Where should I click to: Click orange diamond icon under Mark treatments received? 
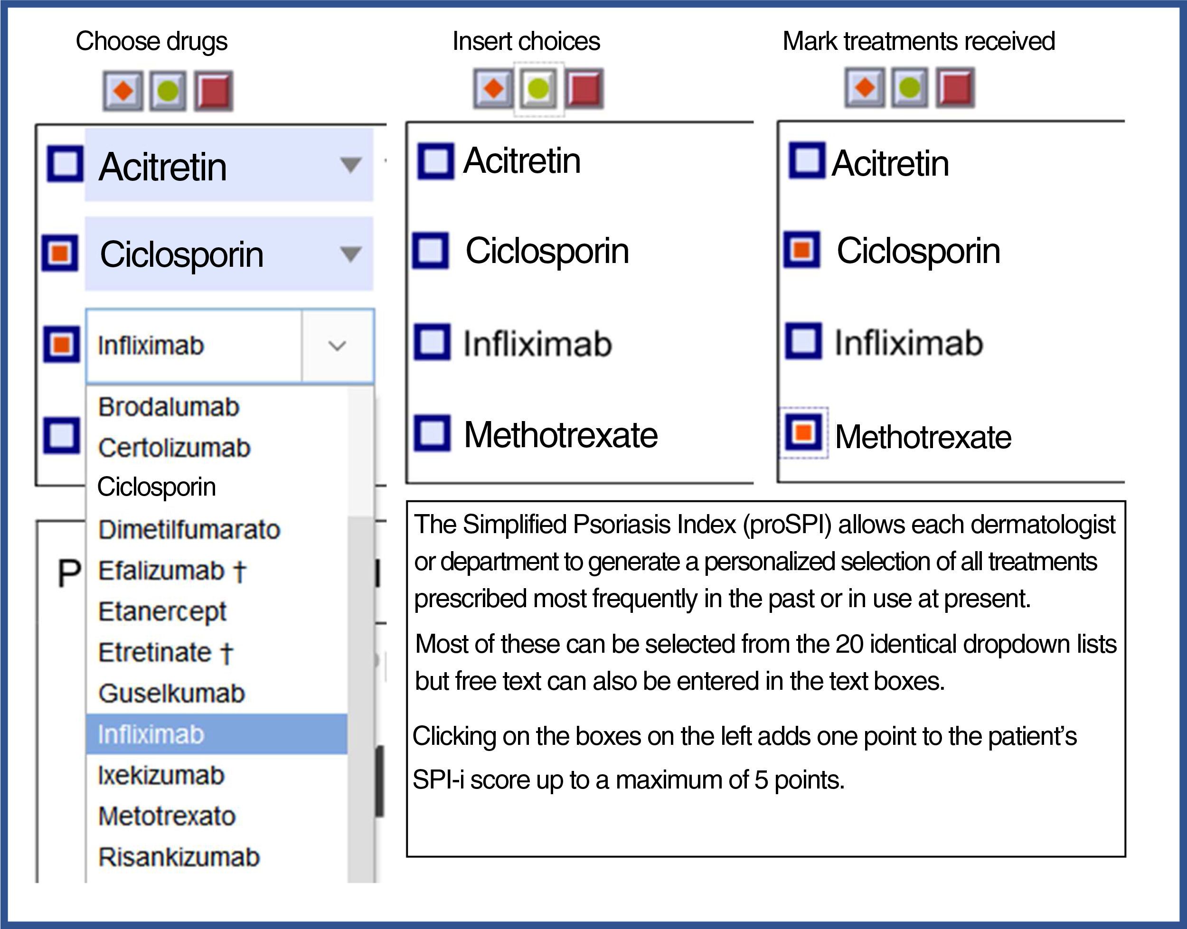pos(865,87)
